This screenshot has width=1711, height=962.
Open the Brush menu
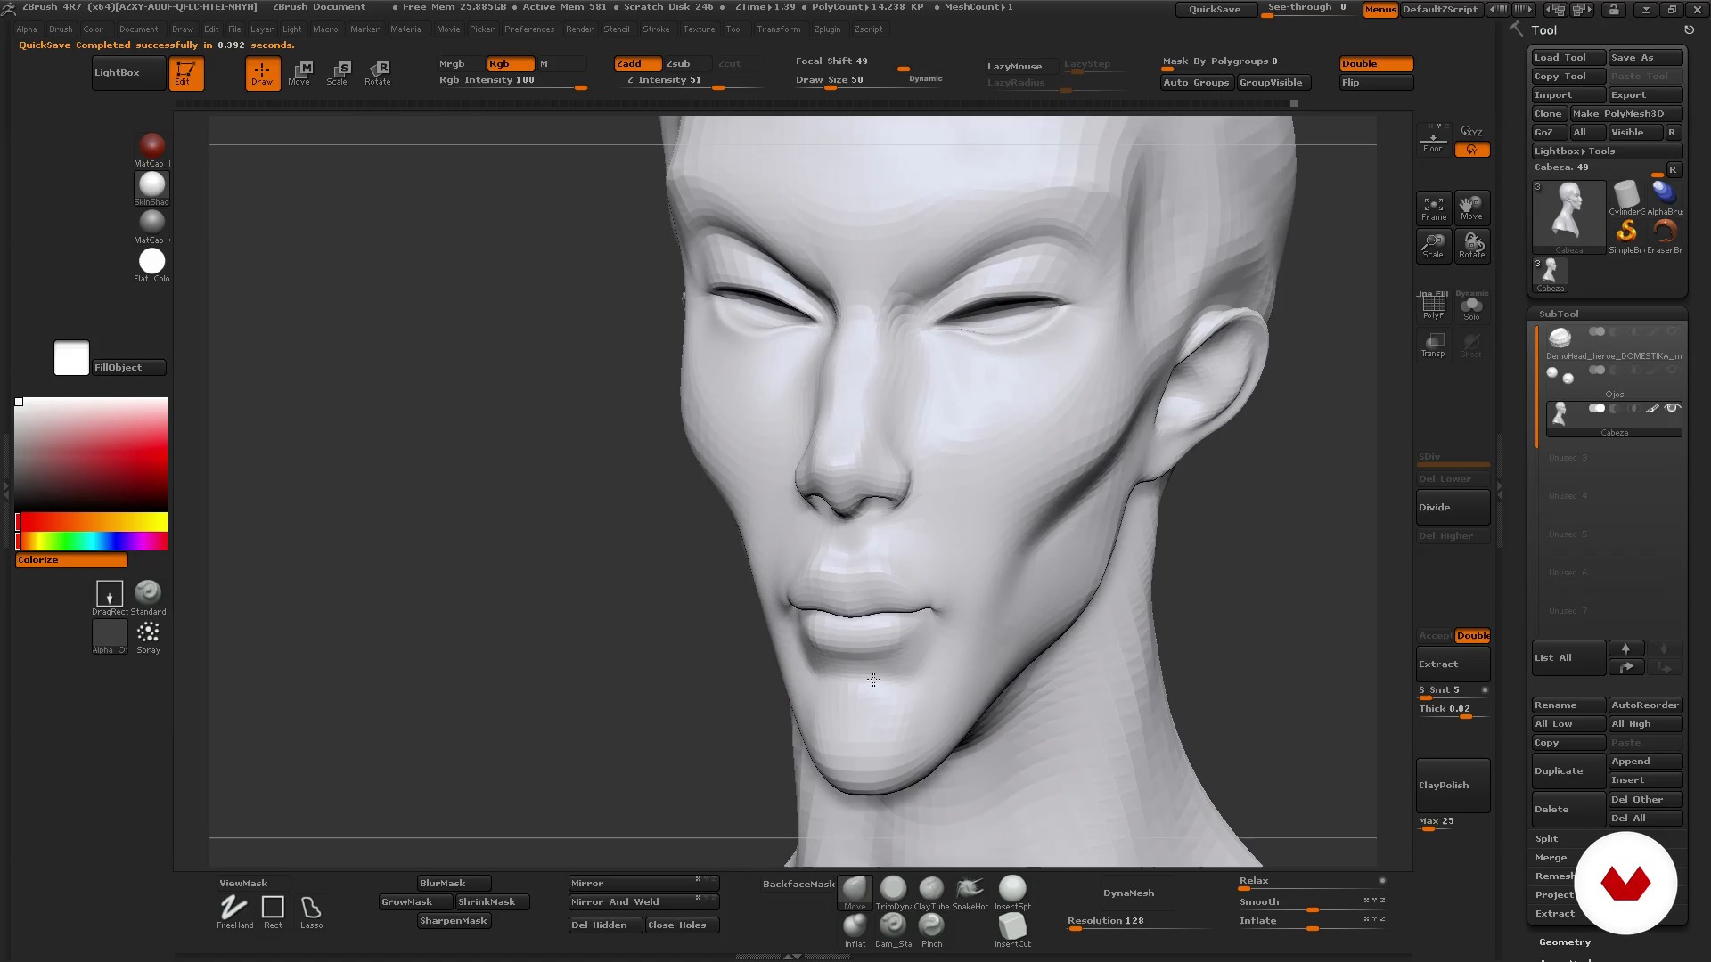click(x=61, y=29)
